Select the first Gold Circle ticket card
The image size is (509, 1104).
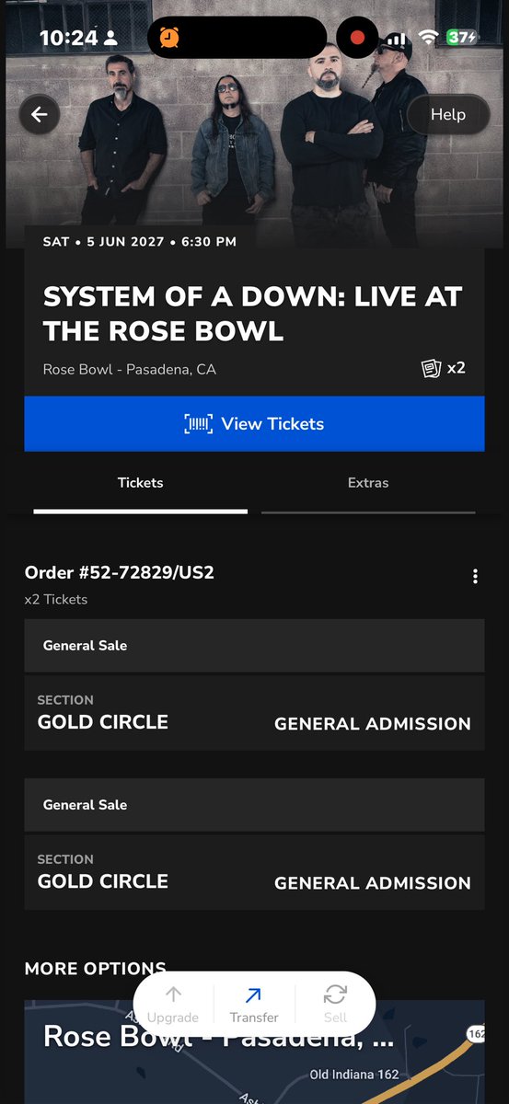(x=254, y=713)
